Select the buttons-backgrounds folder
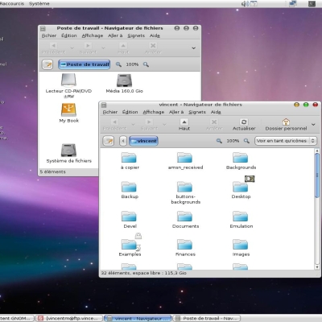 coord(184,187)
